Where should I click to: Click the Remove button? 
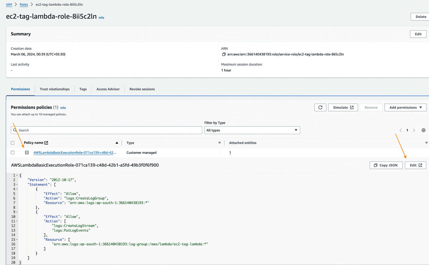coord(371,107)
